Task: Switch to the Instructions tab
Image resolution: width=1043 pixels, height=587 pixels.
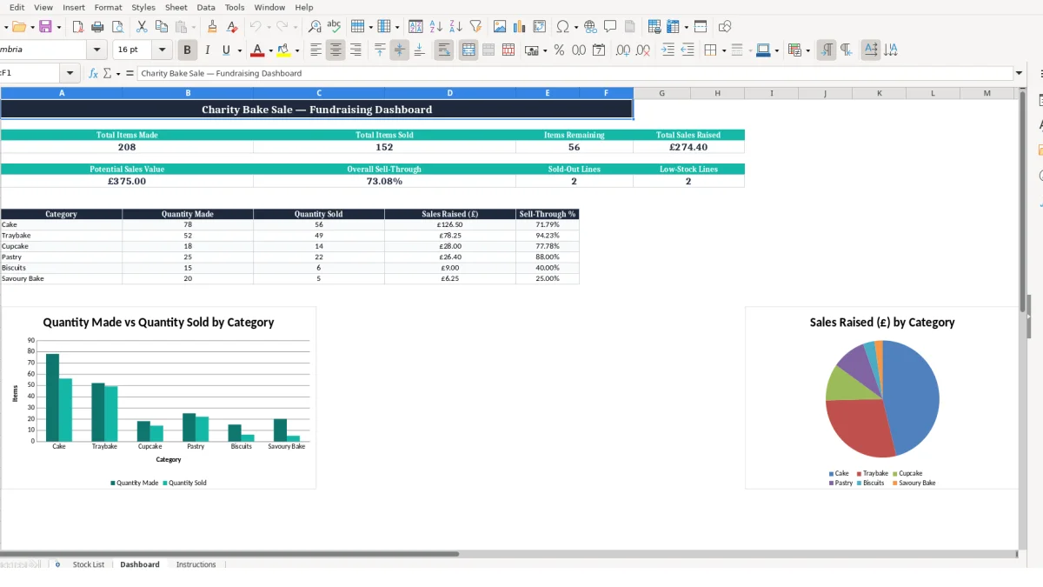Action: (x=196, y=564)
